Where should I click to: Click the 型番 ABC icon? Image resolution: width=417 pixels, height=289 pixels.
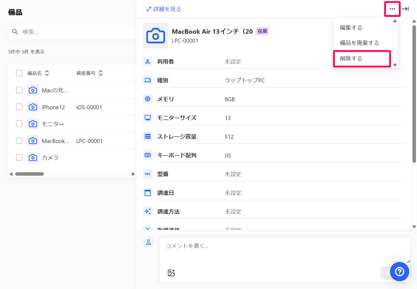pyautogui.click(x=148, y=174)
